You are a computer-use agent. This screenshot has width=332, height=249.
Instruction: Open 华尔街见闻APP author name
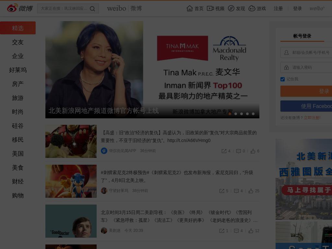pos(122,151)
